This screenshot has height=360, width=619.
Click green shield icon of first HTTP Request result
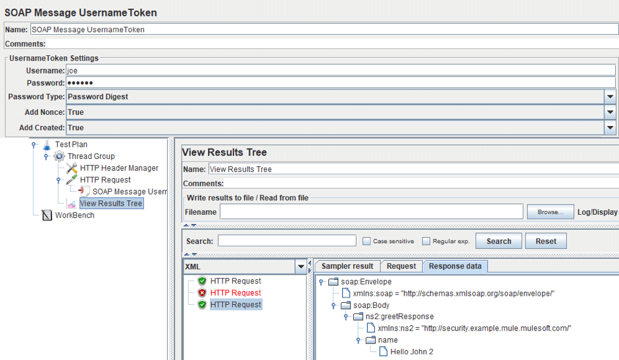click(202, 281)
